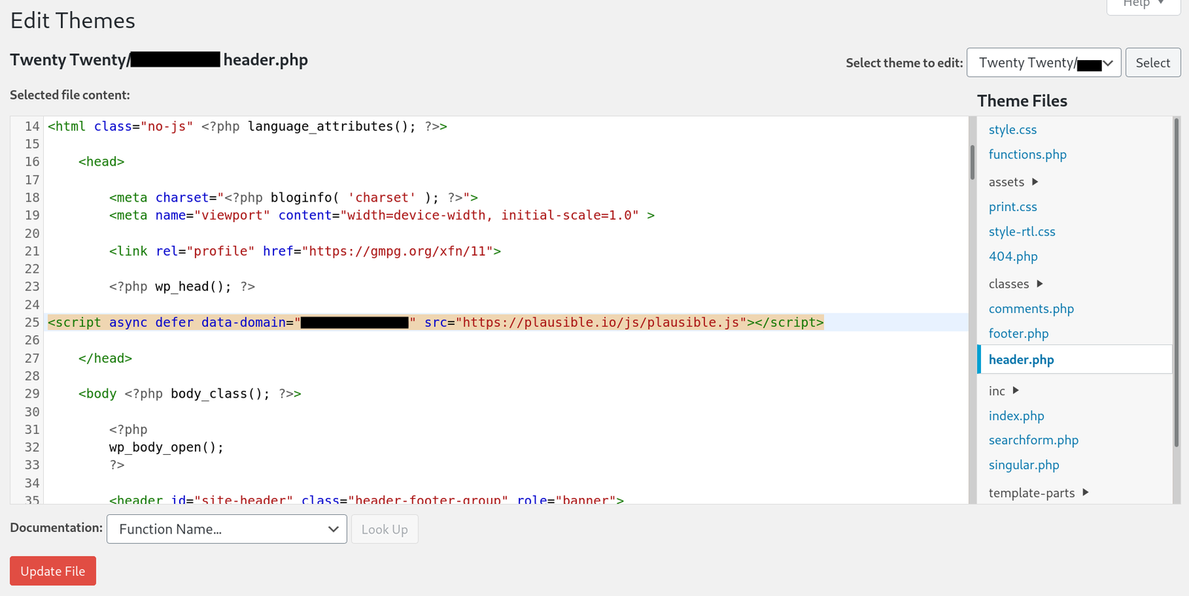This screenshot has height=596, width=1189.
Task: Open 404.php theme file
Action: [x=1013, y=256]
